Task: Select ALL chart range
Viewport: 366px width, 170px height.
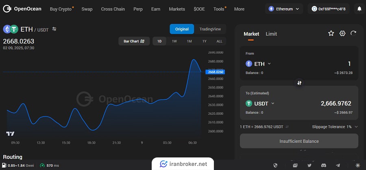Action: pos(220,41)
